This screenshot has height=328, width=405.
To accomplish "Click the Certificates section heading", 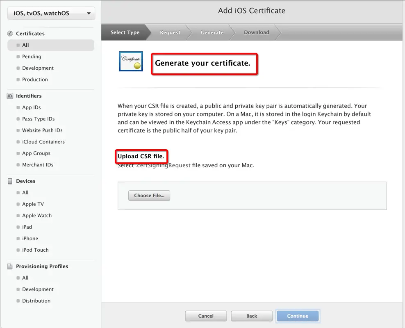I will [30, 34].
